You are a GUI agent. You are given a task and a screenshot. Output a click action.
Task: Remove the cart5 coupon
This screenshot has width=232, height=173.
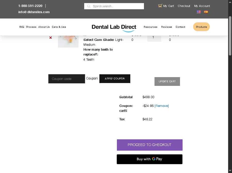pos(161,106)
